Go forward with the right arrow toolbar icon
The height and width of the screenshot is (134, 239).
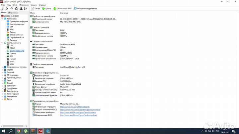click(x=7, y=9)
